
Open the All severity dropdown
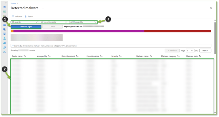(25, 22)
